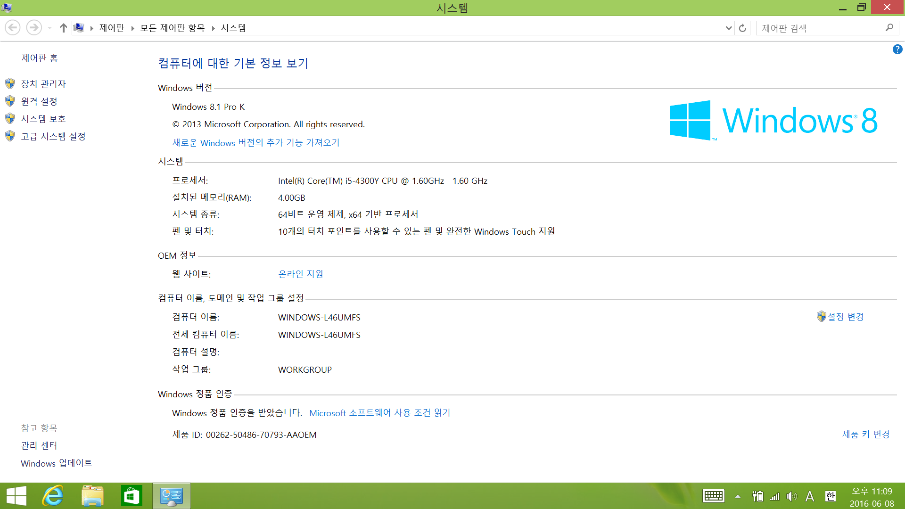Click the 제어판 검색 search field

(820, 28)
